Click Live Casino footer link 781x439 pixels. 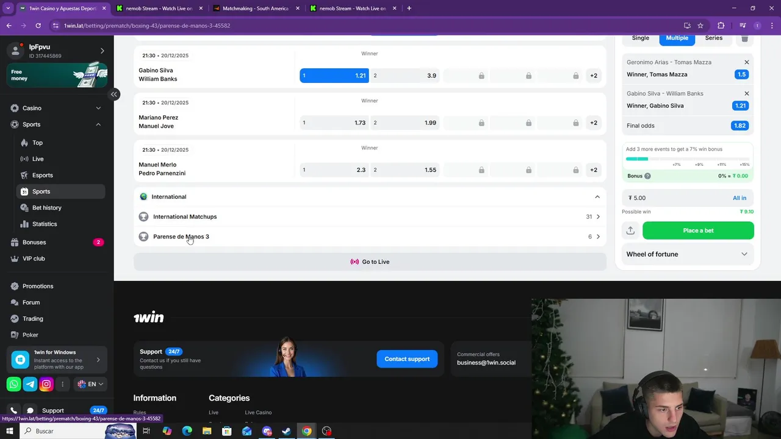click(258, 412)
